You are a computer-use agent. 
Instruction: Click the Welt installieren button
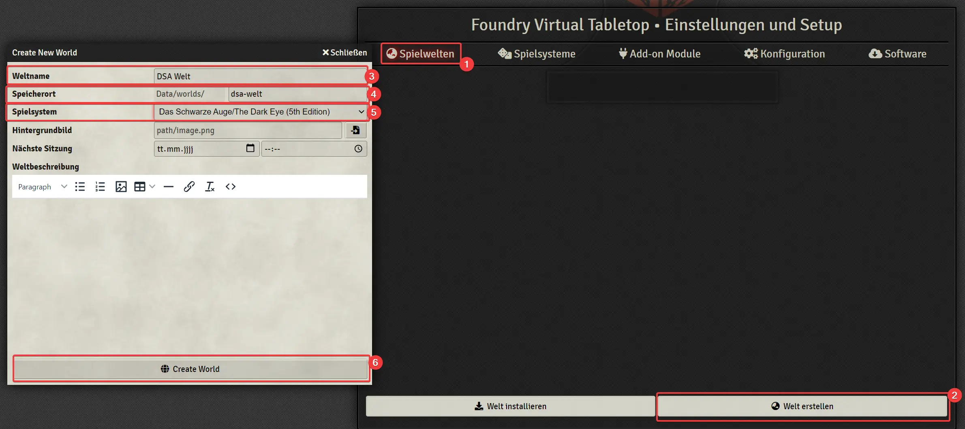[510, 406]
